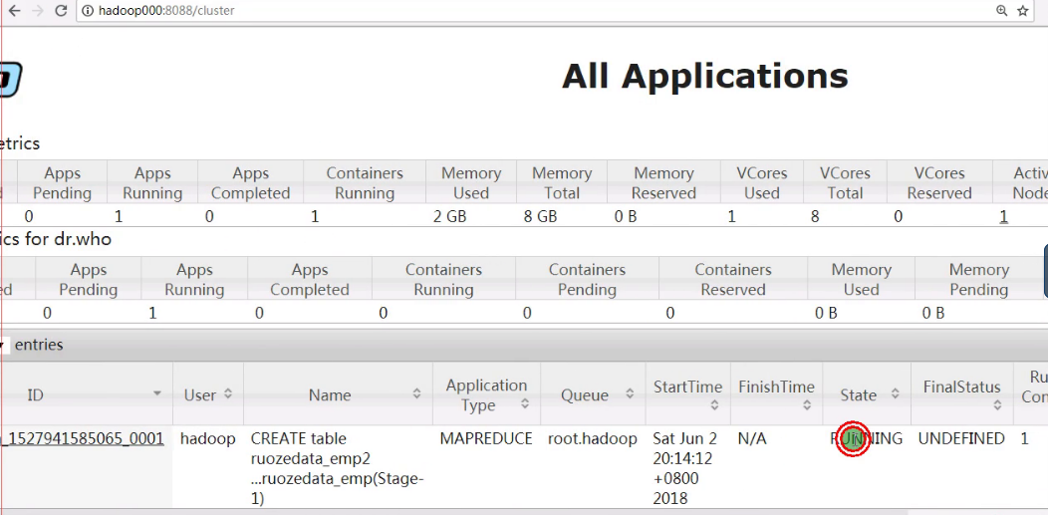
Task: Sort by StartTime column sort arrows
Action: pos(714,404)
